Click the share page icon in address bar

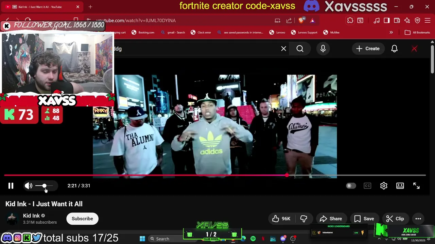point(289,21)
